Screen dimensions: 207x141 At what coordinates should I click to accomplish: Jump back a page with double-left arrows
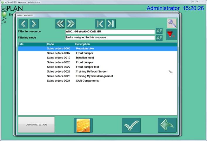[x=60, y=24]
